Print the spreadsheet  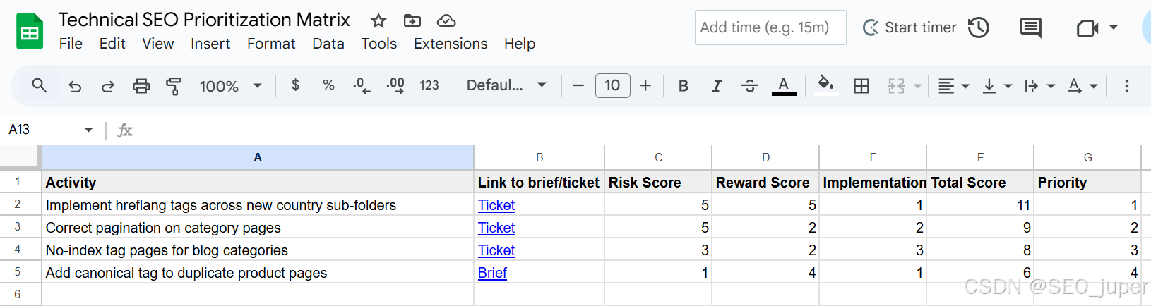[x=141, y=86]
